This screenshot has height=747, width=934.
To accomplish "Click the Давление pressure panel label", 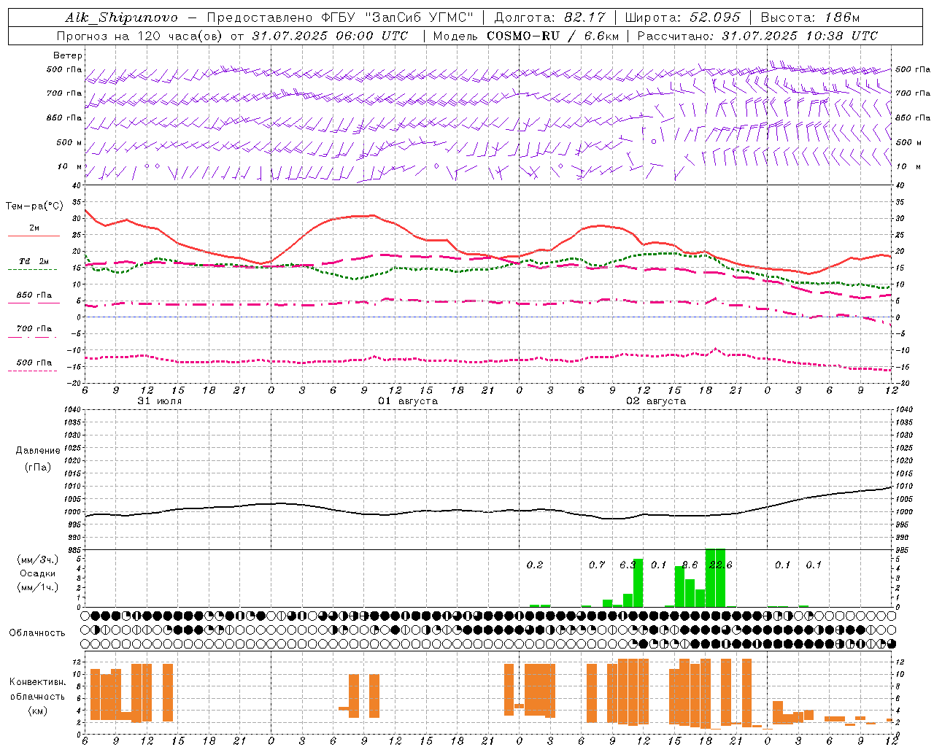I will (38, 451).
